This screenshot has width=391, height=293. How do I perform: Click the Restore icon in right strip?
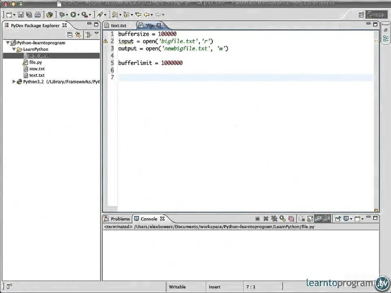coord(386,30)
